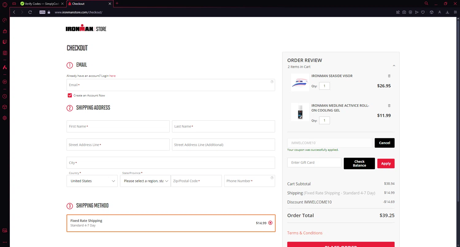The width and height of the screenshot is (460, 247).
Task: Go back to previous page
Action: point(14,12)
